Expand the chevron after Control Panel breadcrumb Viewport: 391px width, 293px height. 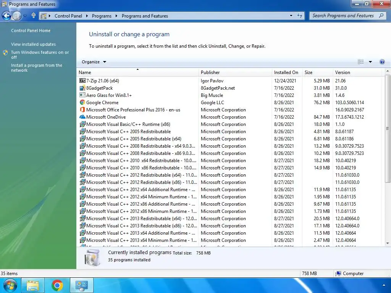[87, 16]
